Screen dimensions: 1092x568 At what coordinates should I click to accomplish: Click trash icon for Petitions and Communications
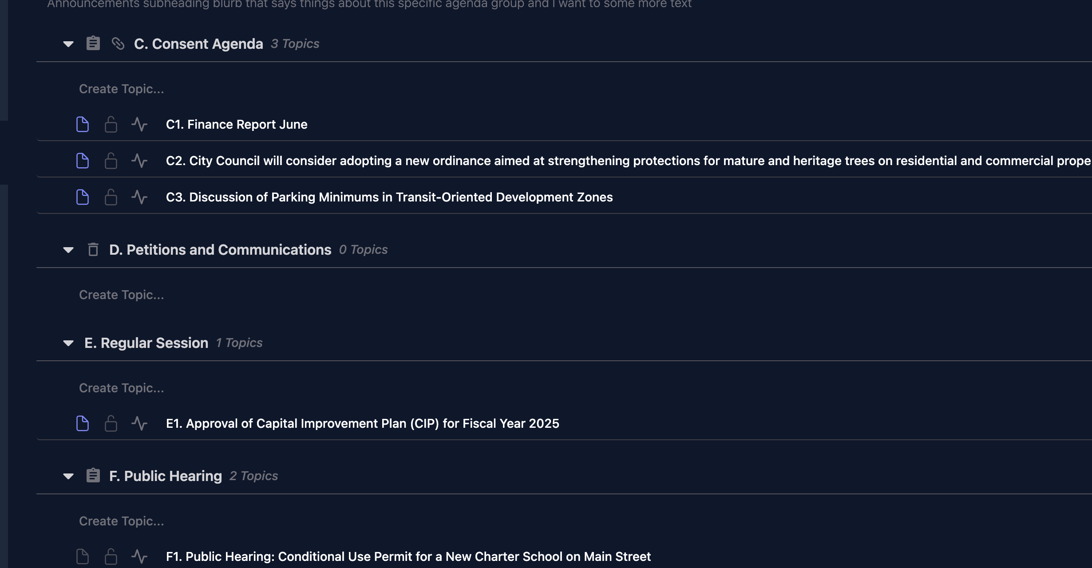[x=93, y=249]
